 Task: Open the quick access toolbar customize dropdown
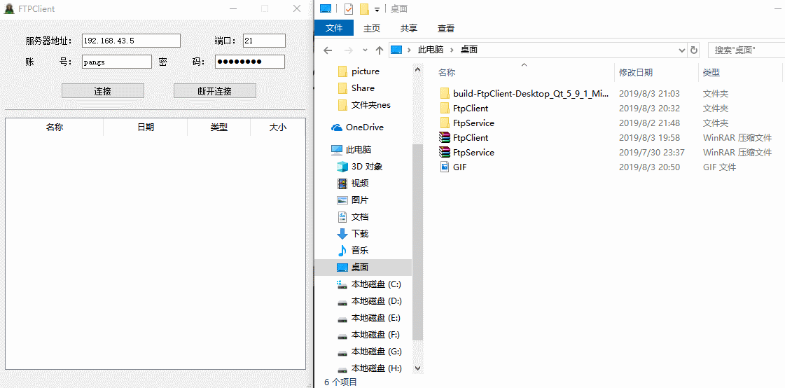[x=377, y=9]
